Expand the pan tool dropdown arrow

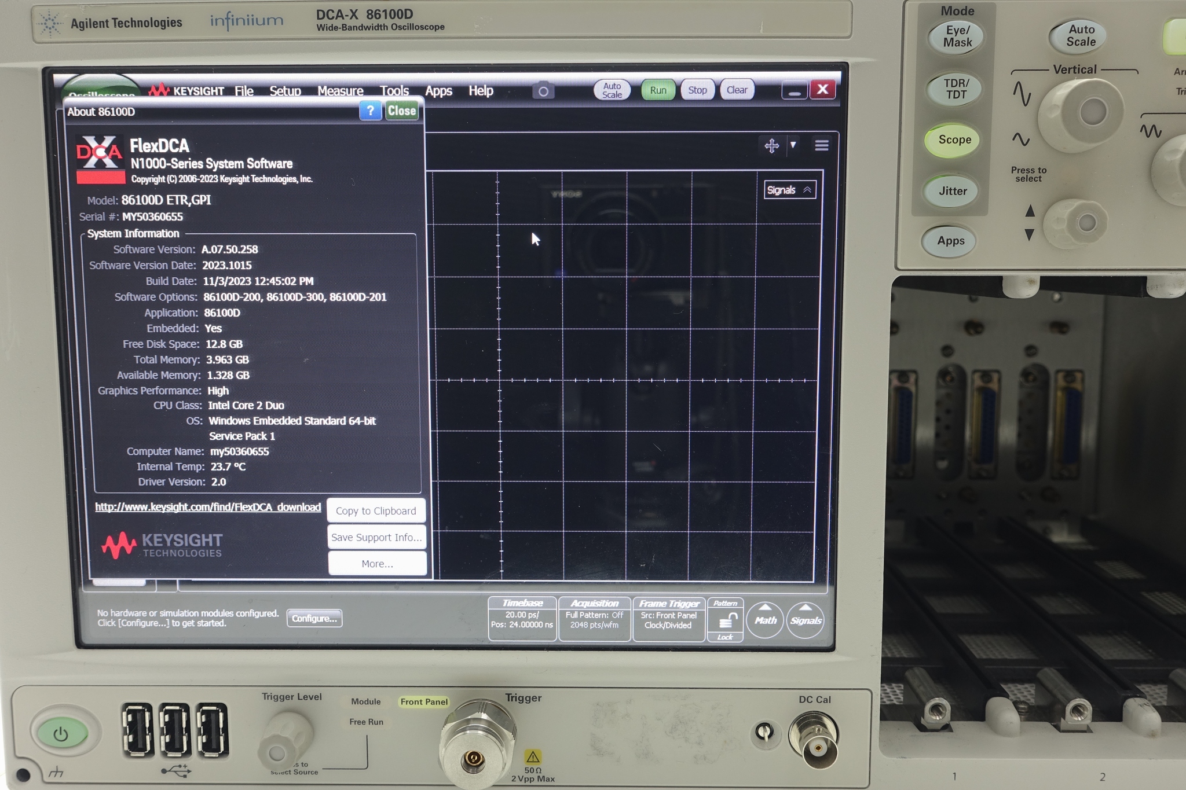point(793,145)
